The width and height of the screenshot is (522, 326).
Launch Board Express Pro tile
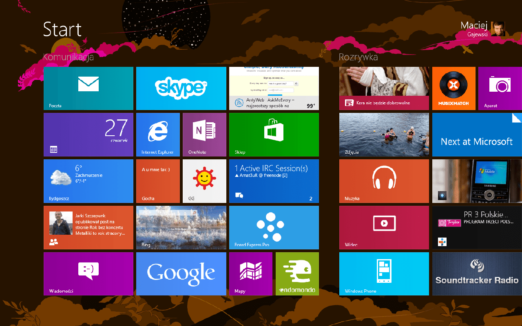click(274, 228)
